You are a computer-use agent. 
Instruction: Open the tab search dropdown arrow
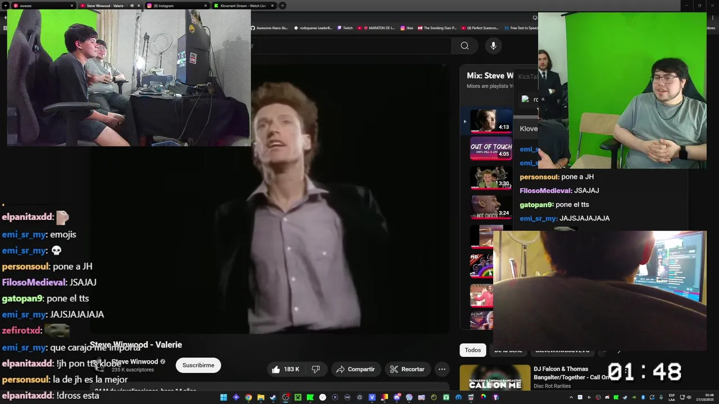[x=5, y=6]
